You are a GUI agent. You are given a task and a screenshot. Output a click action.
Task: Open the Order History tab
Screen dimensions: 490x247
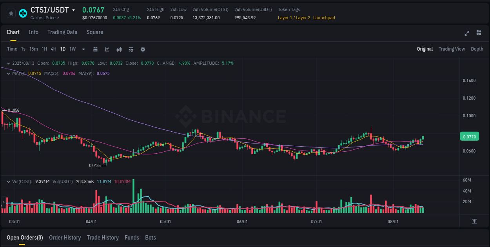(65, 238)
